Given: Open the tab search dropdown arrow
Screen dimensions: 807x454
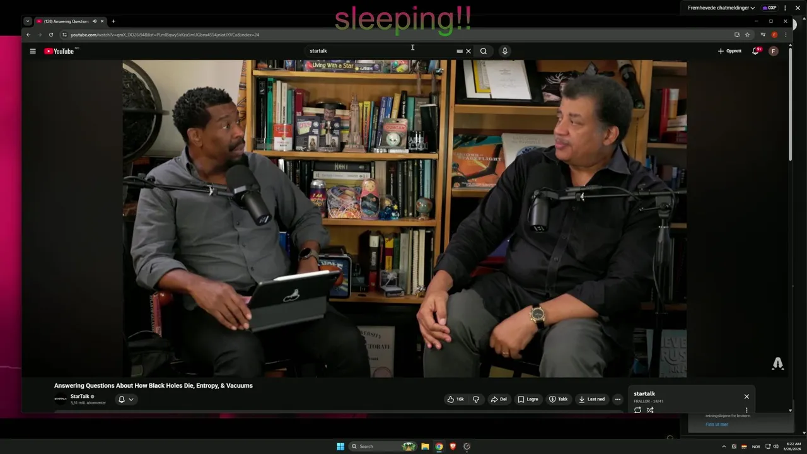Looking at the screenshot, I should point(28,21).
